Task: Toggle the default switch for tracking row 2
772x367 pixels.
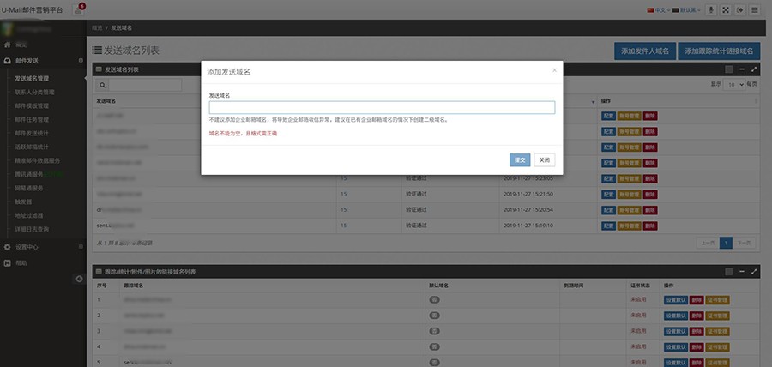Action: coord(434,316)
